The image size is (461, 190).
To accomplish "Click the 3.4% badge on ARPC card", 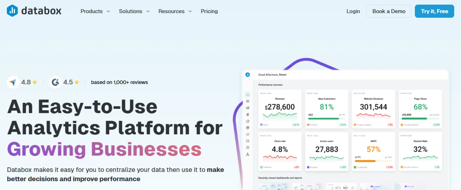I will [390, 167].
